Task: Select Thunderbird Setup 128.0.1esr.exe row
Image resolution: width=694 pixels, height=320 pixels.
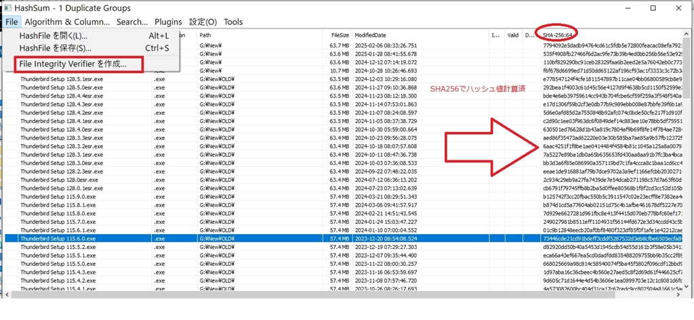Action: 345,188
